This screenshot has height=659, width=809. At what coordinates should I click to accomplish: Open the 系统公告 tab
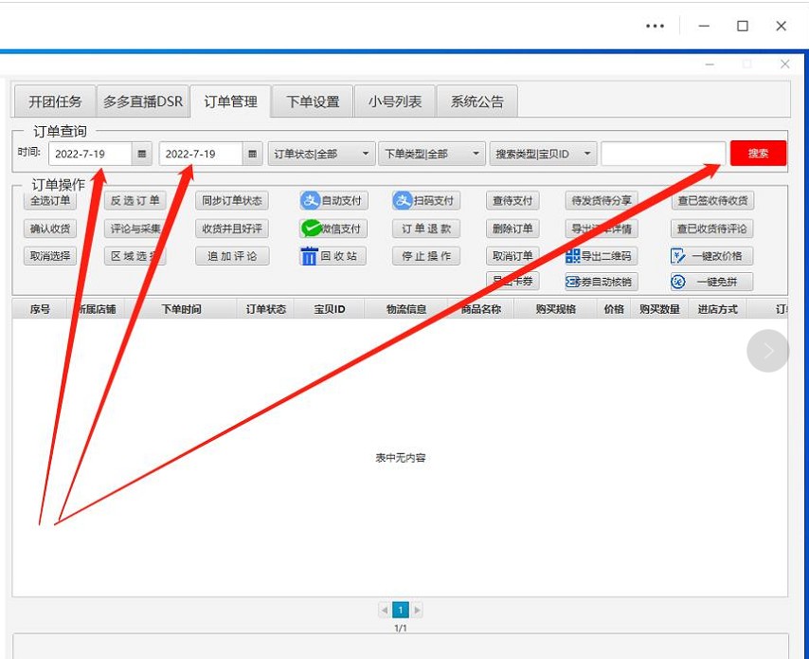pos(477,101)
